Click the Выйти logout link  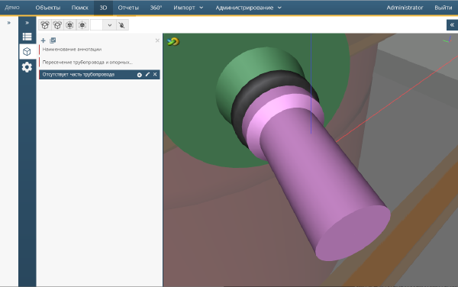pyautogui.click(x=443, y=8)
